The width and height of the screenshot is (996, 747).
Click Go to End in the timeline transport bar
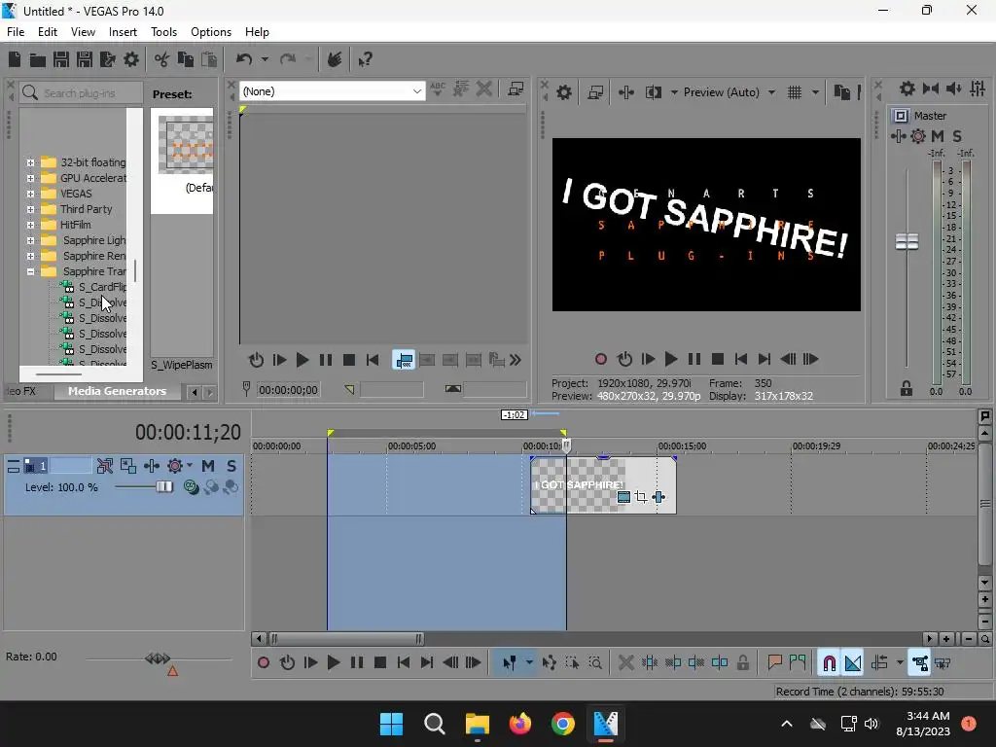427,663
